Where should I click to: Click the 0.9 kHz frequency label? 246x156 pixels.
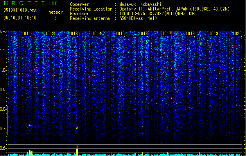(x=3, y=90)
